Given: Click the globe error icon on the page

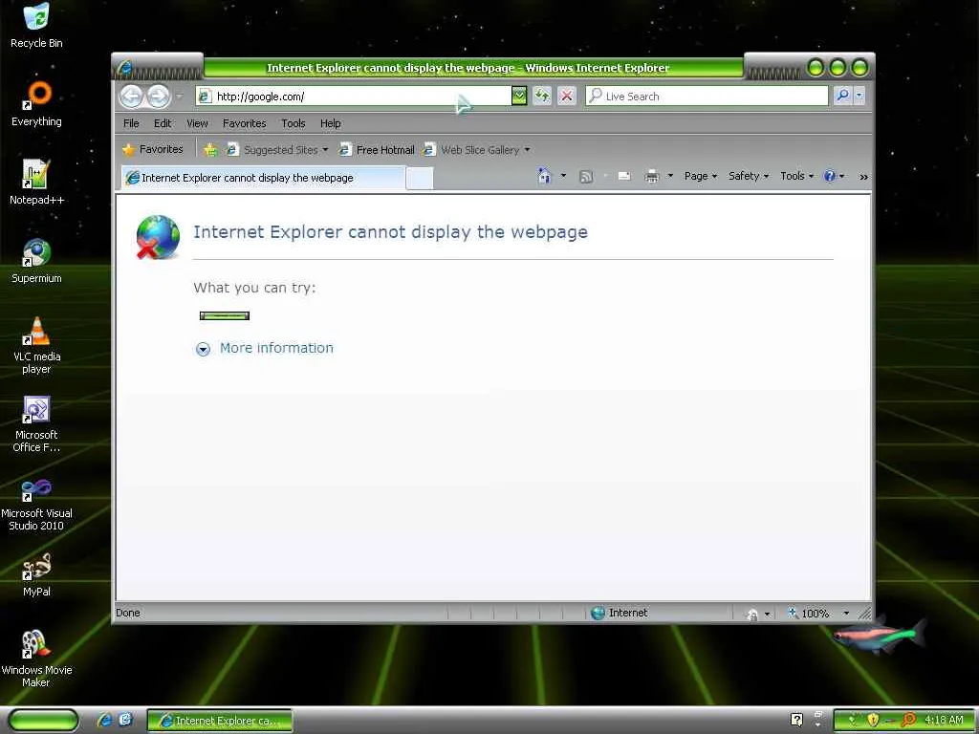Looking at the screenshot, I should click(x=158, y=237).
